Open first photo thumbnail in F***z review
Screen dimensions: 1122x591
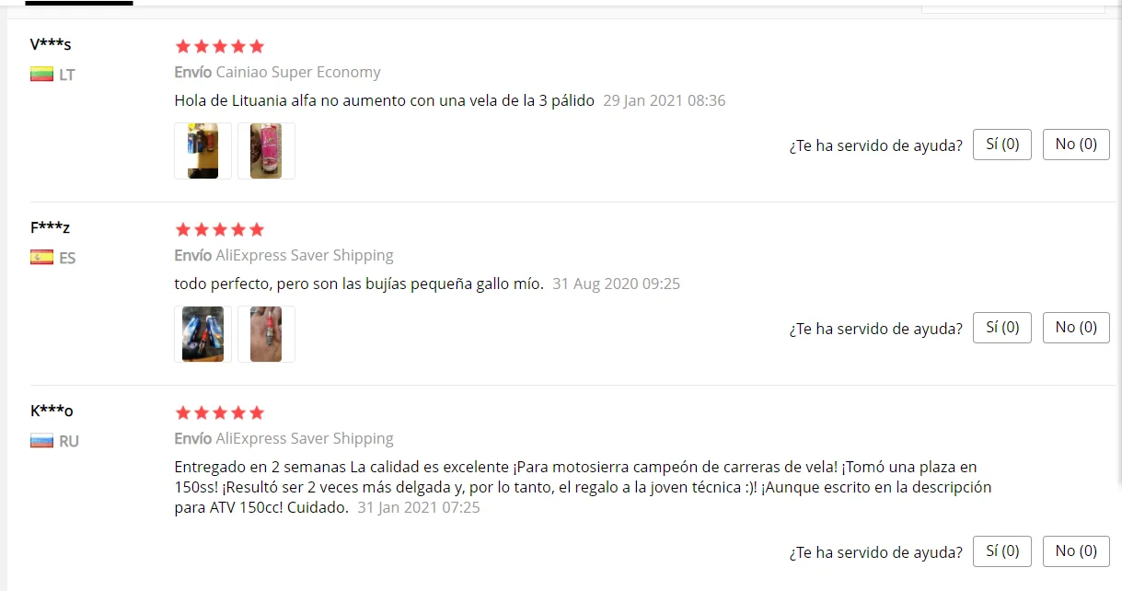tap(203, 334)
